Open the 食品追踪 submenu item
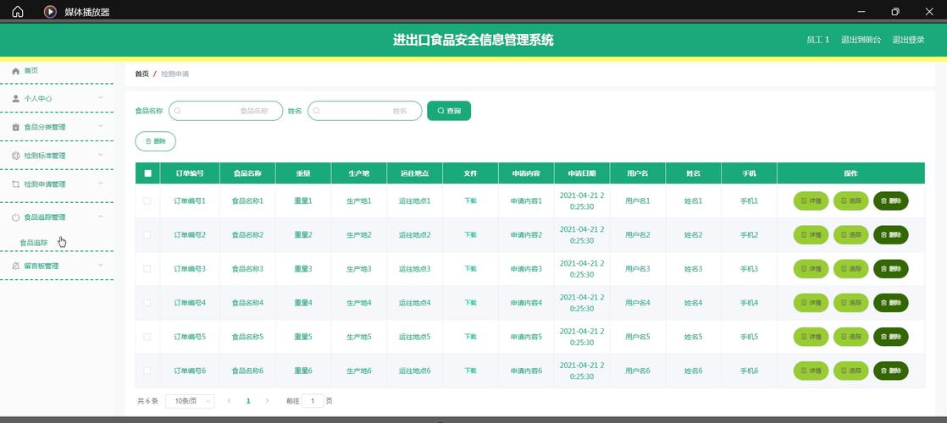The width and height of the screenshot is (947, 423). [x=34, y=243]
